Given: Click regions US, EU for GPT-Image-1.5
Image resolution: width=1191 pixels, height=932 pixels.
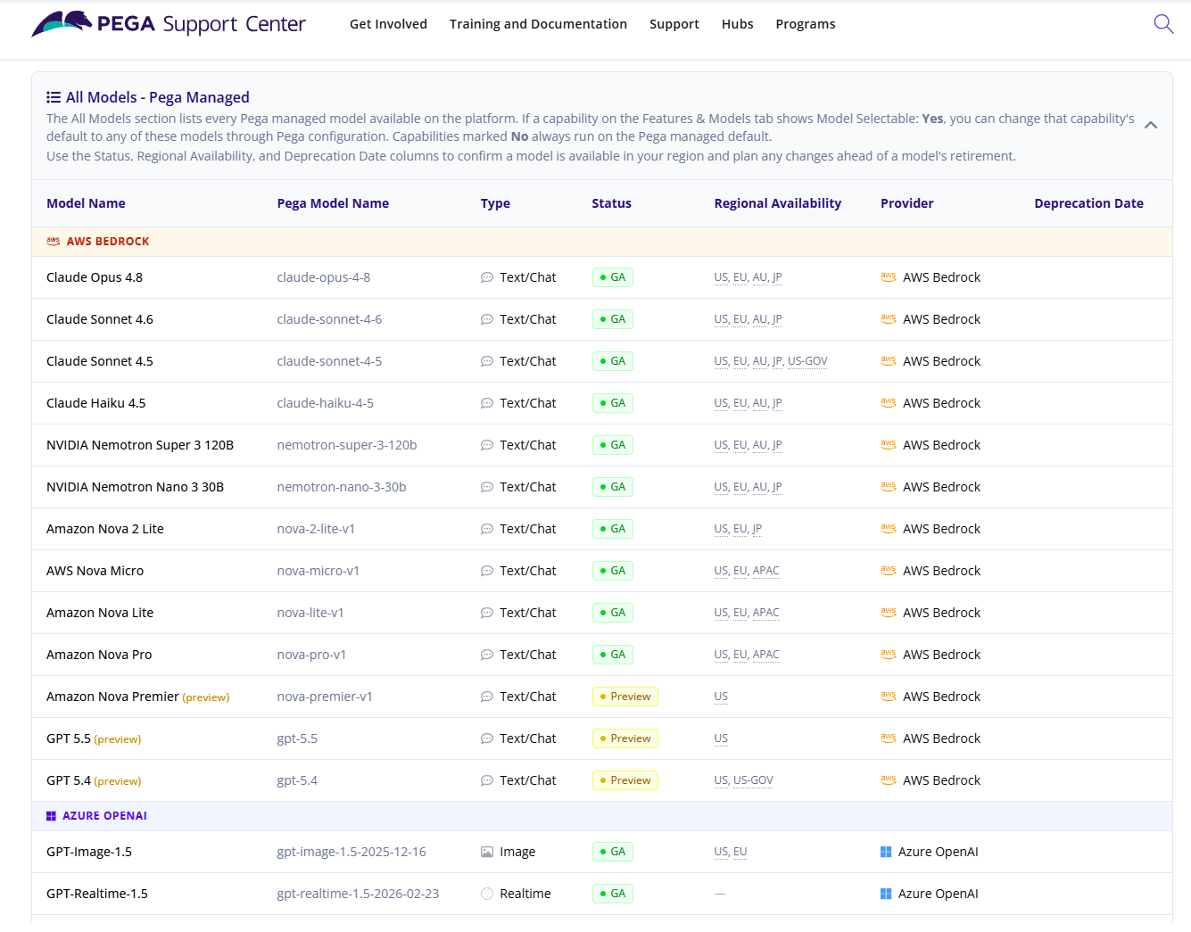Looking at the screenshot, I should [x=731, y=852].
